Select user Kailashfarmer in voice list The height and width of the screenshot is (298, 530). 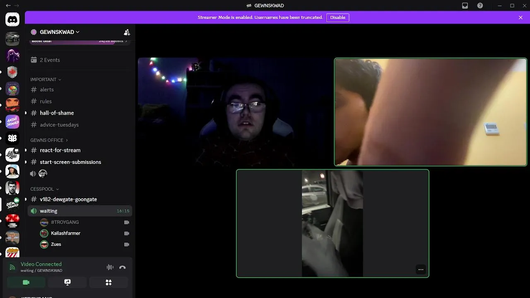pyautogui.click(x=85, y=233)
